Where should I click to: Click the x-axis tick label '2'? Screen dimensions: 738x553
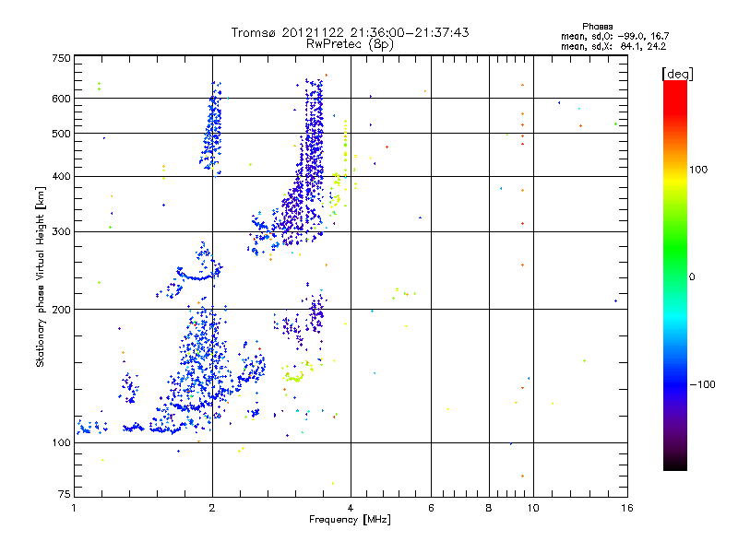point(212,508)
